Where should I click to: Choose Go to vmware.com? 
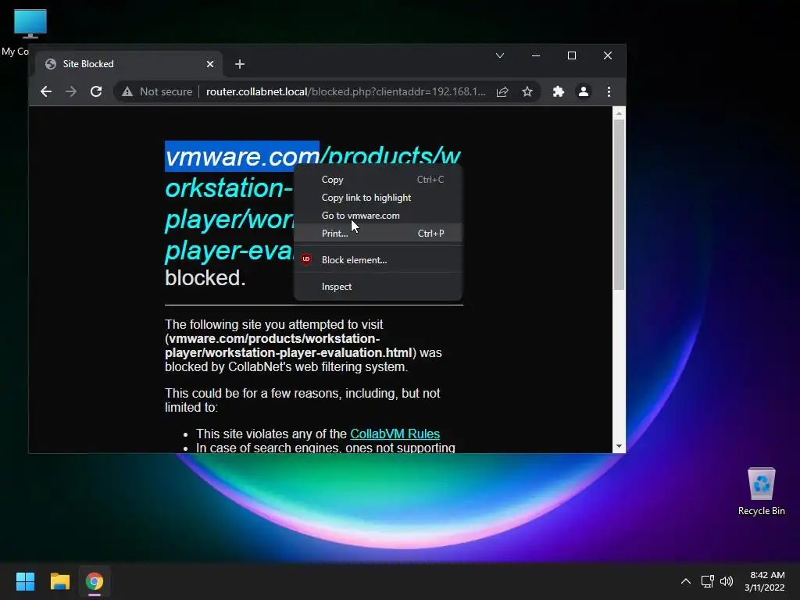[378, 216]
